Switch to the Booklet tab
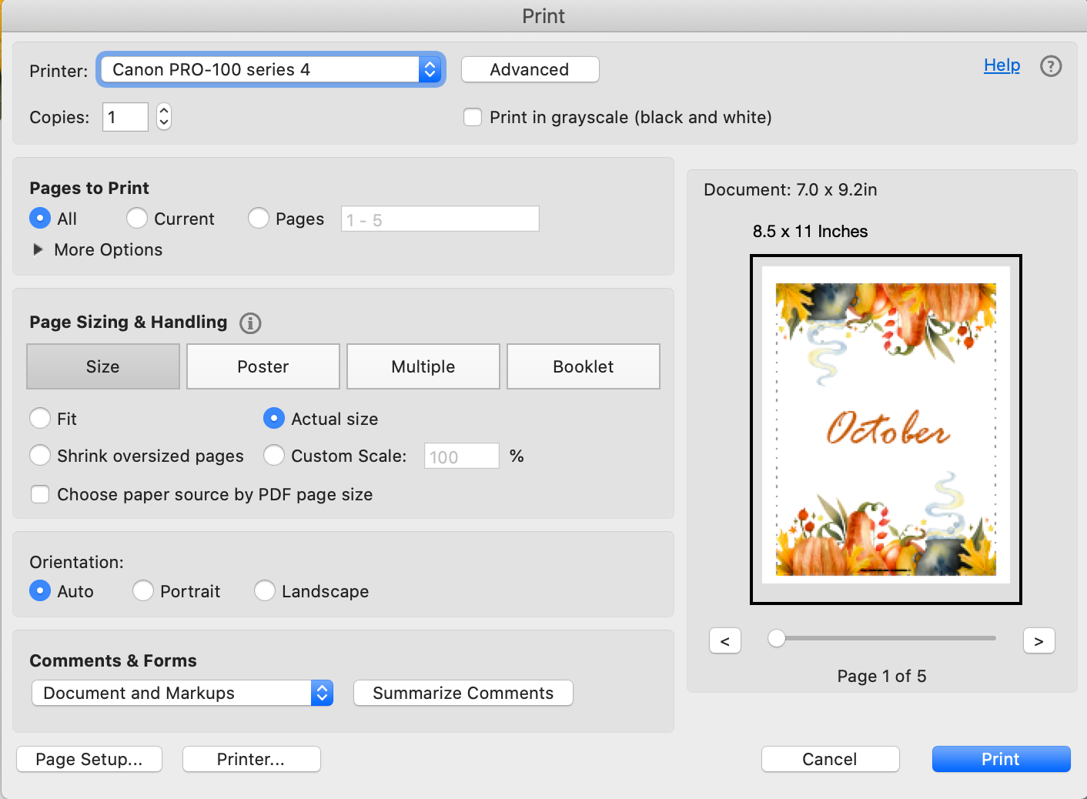This screenshot has width=1087, height=799. click(x=583, y=366)
